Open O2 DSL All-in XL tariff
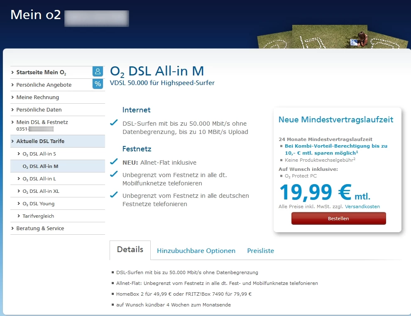The image size is (411, 316). (x=41, y=191)
